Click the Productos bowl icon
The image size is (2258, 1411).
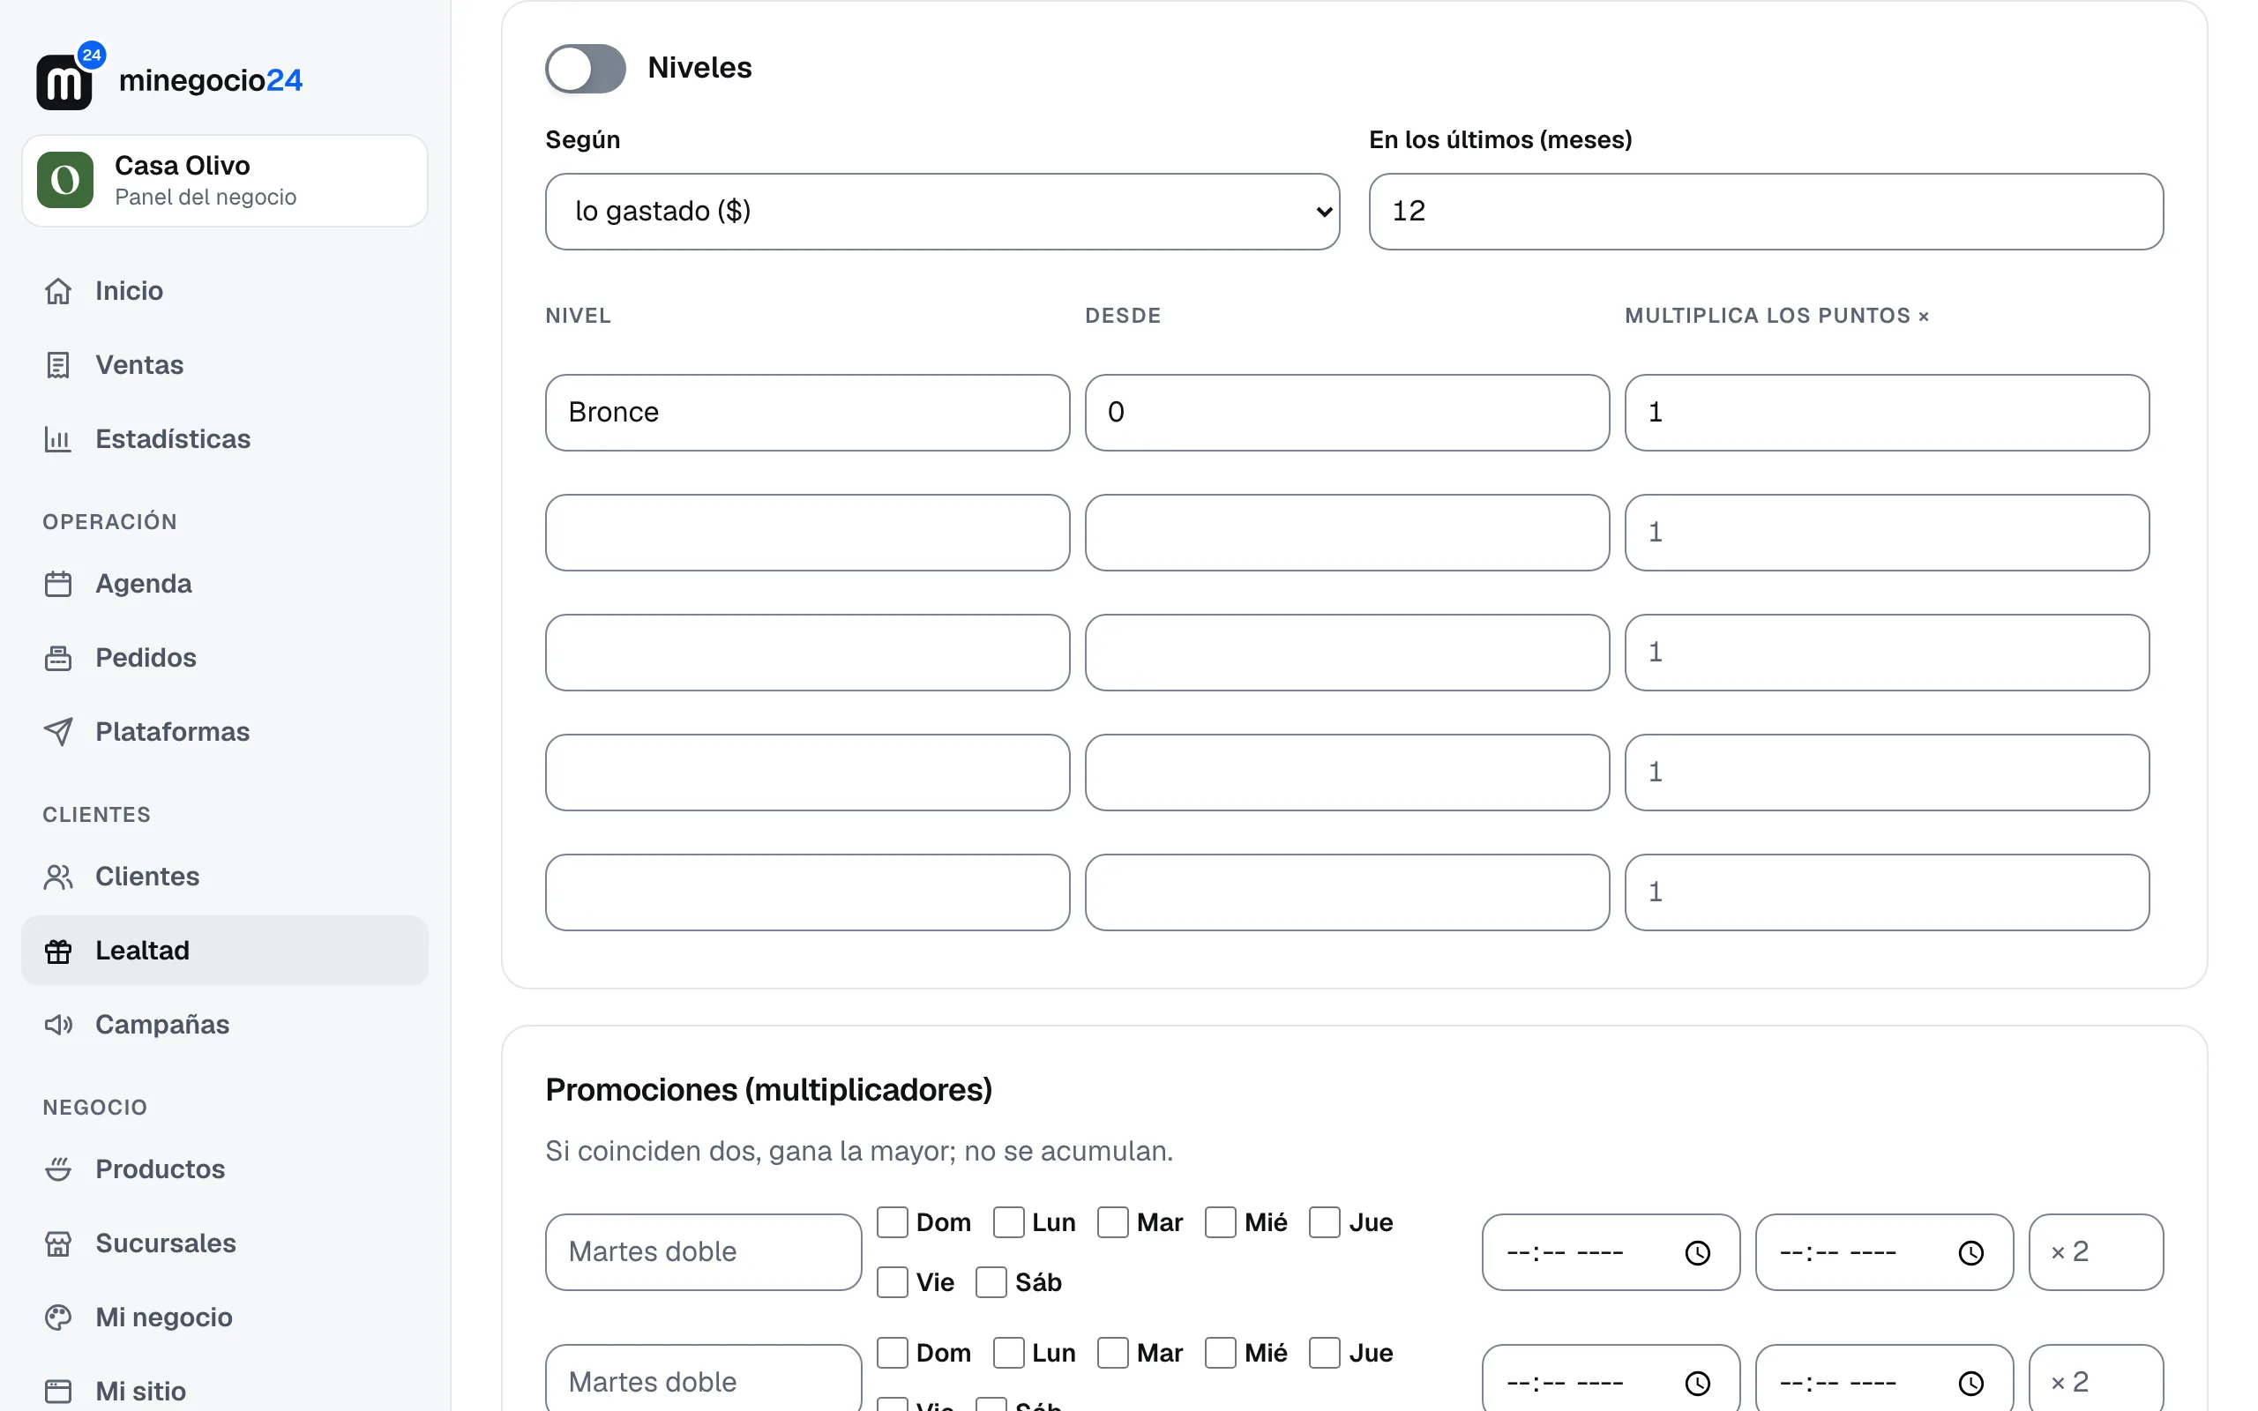pos(58,1169)
